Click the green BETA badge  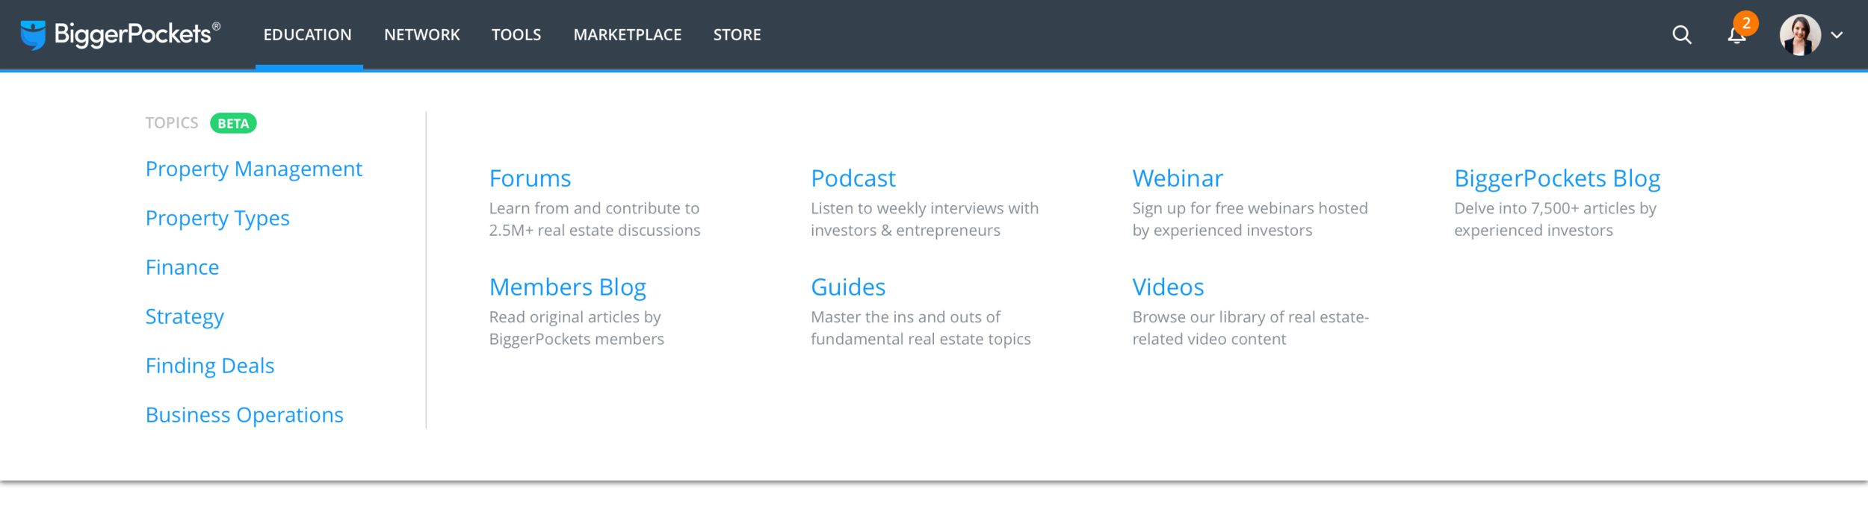(x=233, y=123)
